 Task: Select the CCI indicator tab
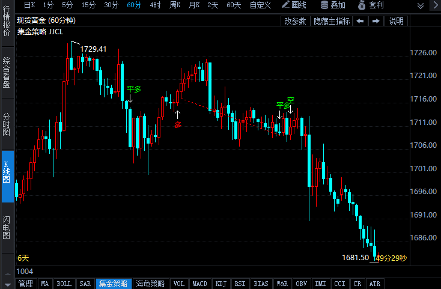(339, 284)
